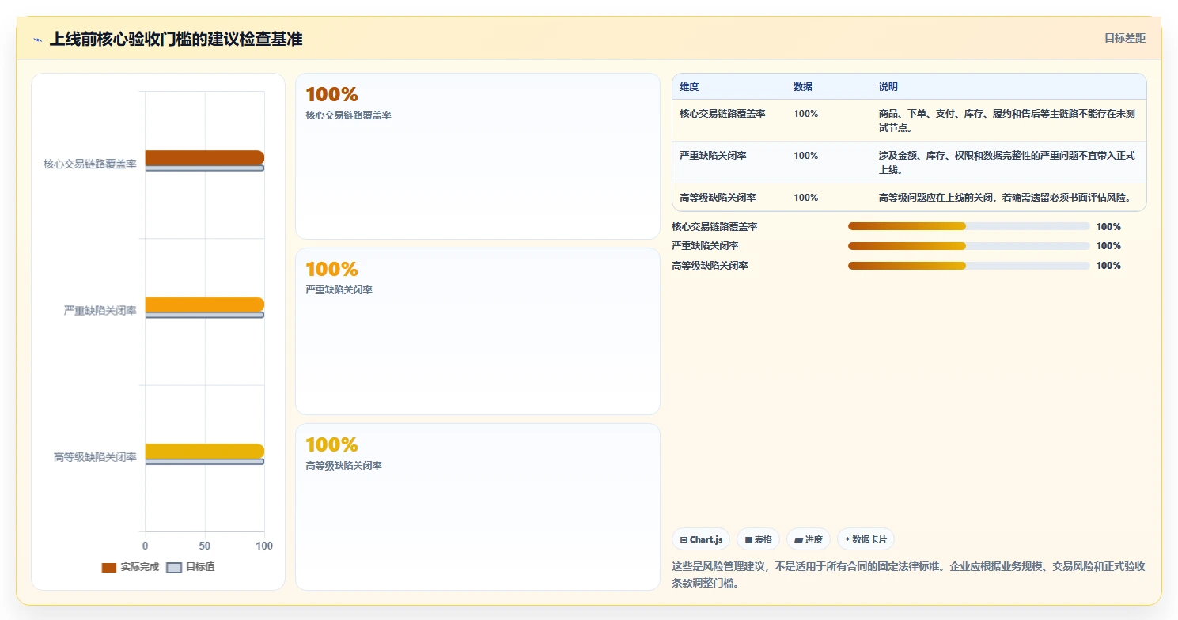Click the 严重缺陷关闭率 progress bar

[968, 246]
